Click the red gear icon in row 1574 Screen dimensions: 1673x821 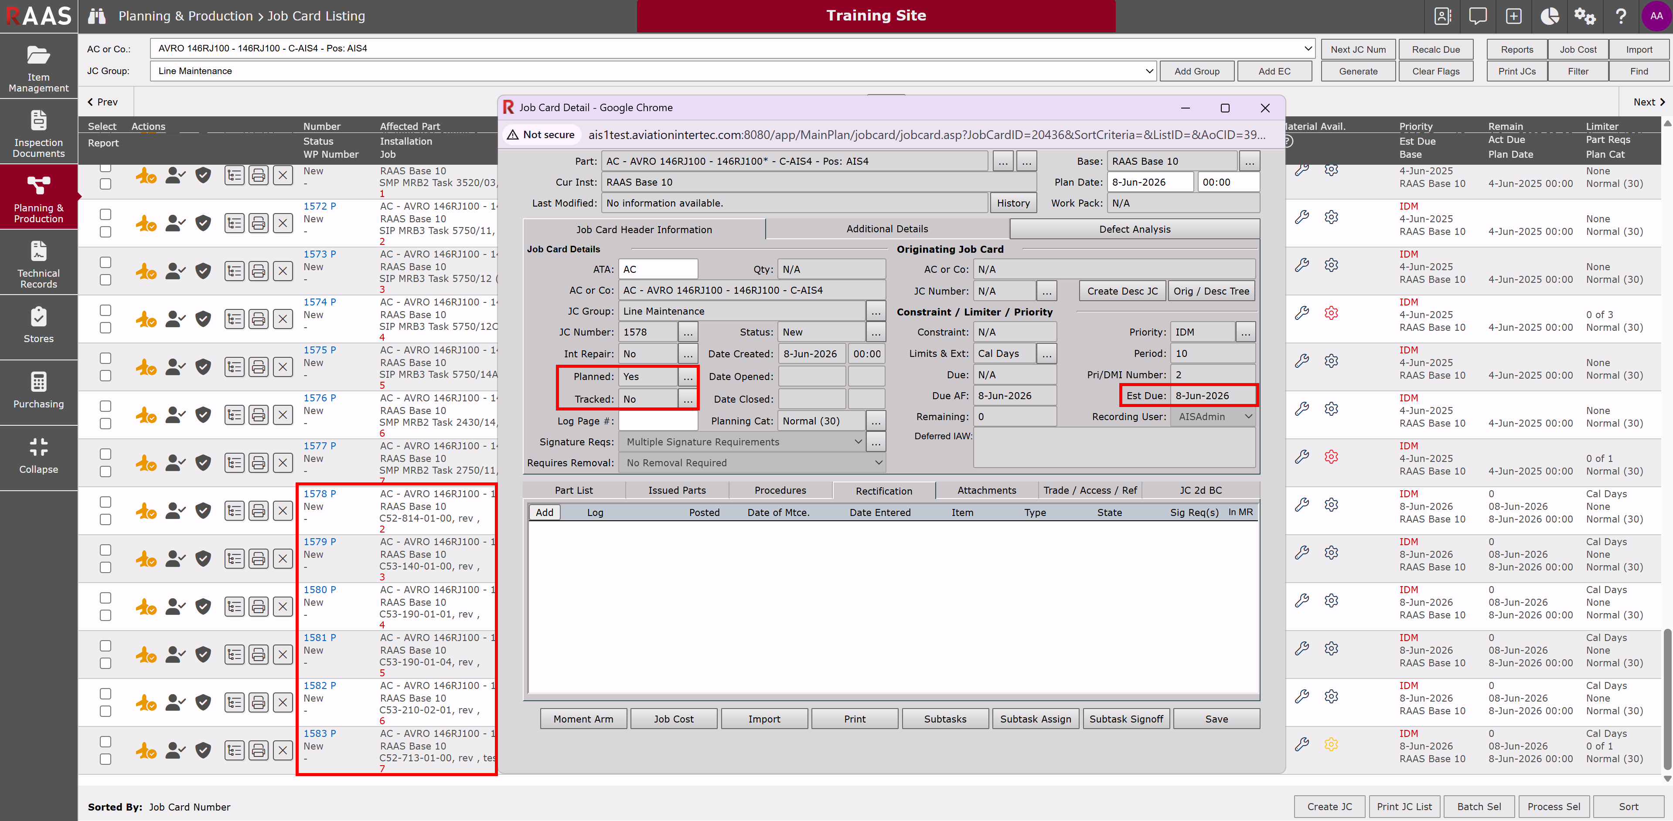(x=1331, y=313)
